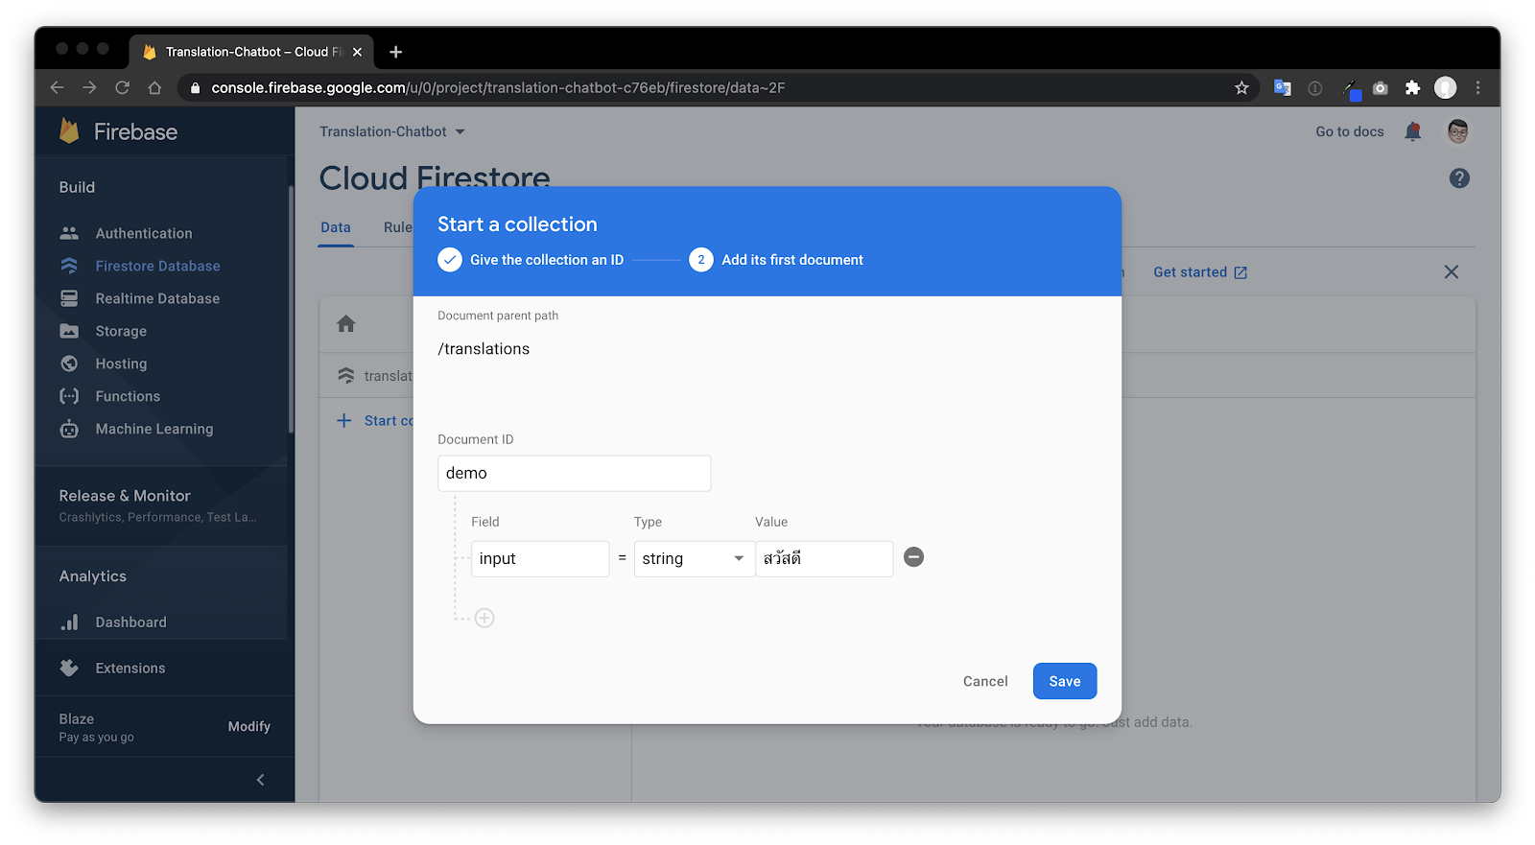Image resolution: width=1535 pixels, height=845 pixels.
Task: Click step Give the collection an ID
Action: 531,260
